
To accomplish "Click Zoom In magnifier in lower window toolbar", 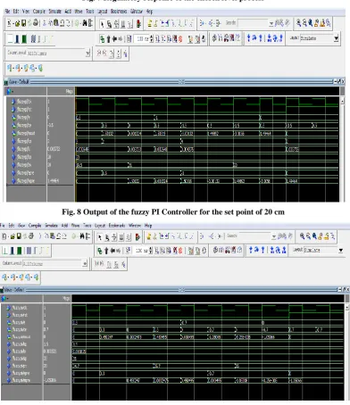I will tap(303, 236).
